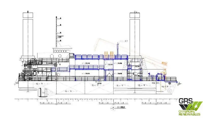
Task: Click the bow thruster symbol in the hull
Action: [169, 91]
